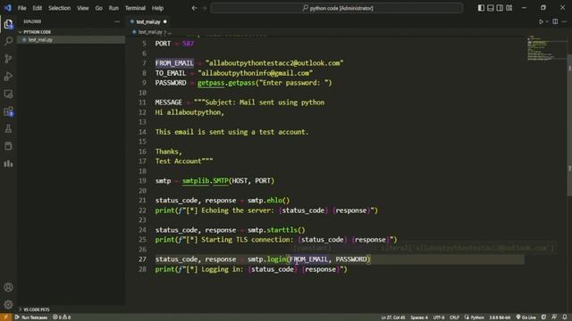The image size is (572, 321).
Task: Open the Testing flask view
Action: coord(8,128)
